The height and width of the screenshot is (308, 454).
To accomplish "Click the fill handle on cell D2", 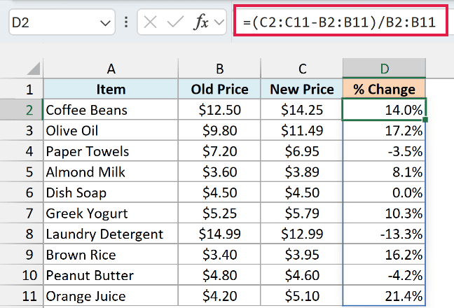I will click(x=425, y=120).
